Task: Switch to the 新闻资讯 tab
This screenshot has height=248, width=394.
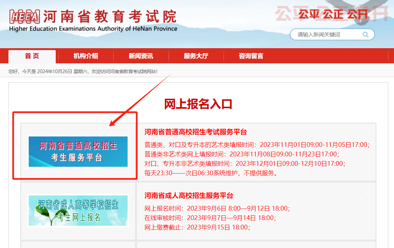Action: (x=140, y=56)
